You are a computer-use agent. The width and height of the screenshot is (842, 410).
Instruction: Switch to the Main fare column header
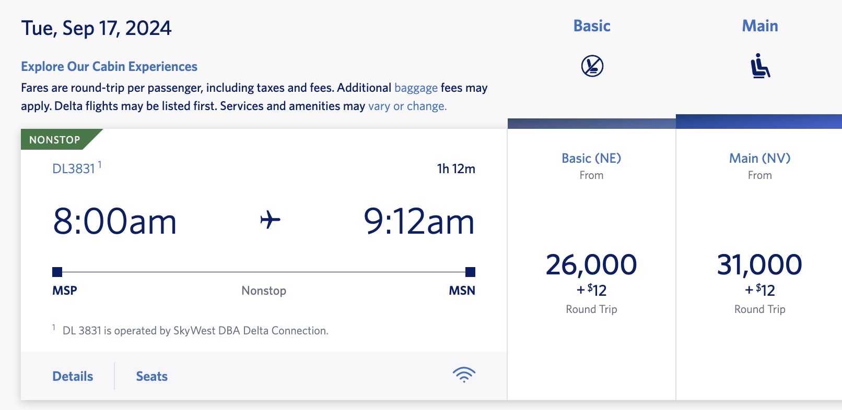click(x=760, y=25)
